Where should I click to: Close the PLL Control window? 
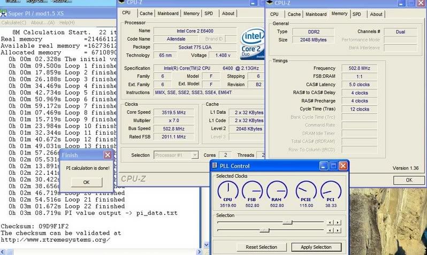point(343,166)
